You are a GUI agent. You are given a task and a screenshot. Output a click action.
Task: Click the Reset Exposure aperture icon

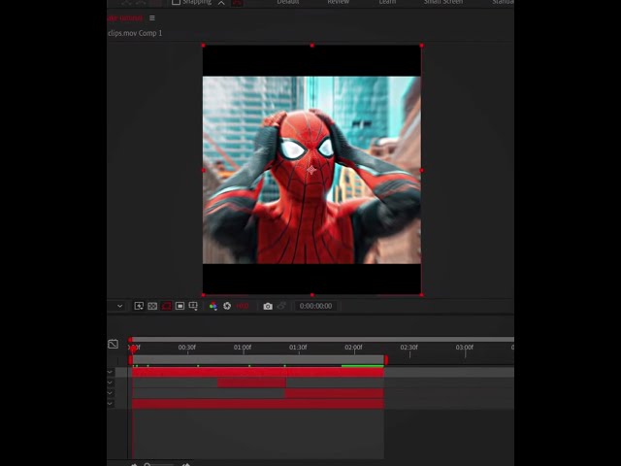227,306
